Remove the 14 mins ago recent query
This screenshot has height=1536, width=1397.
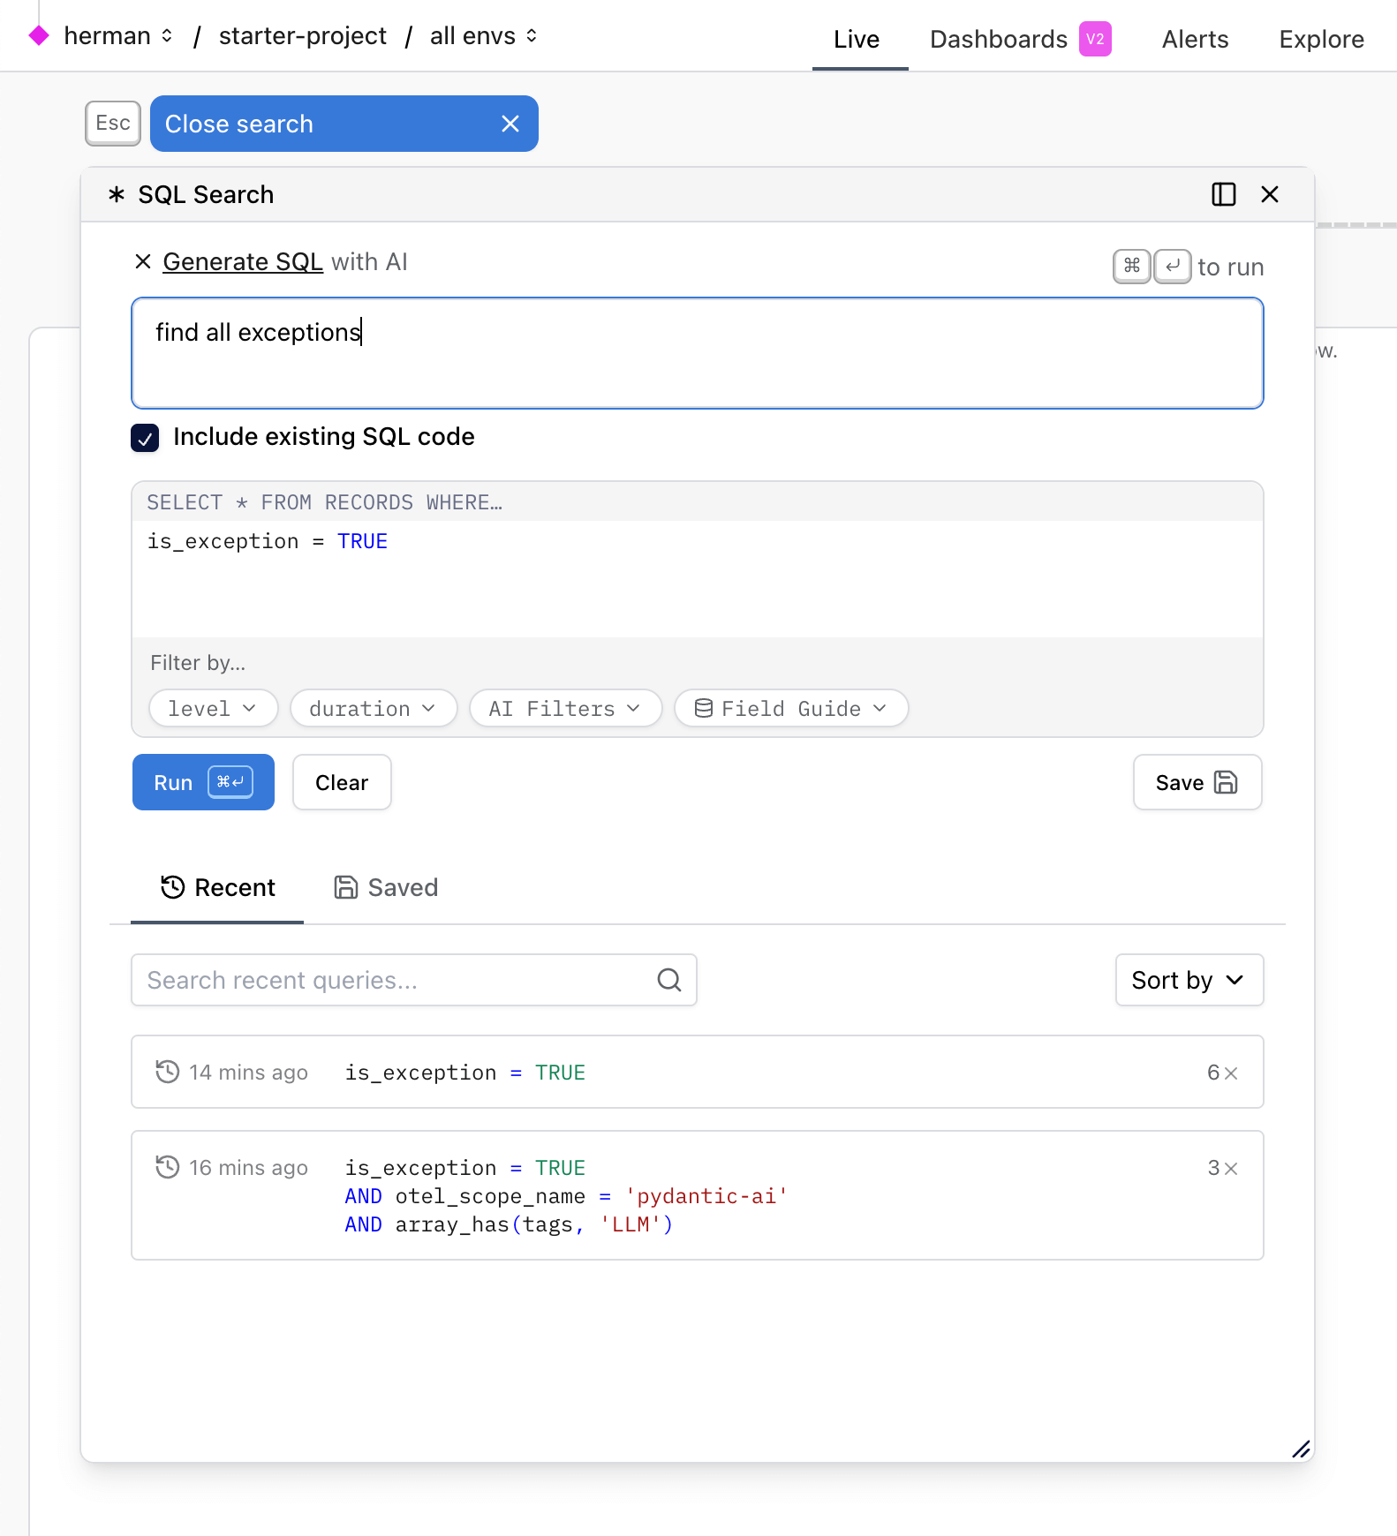[x=1231, y=1073]
